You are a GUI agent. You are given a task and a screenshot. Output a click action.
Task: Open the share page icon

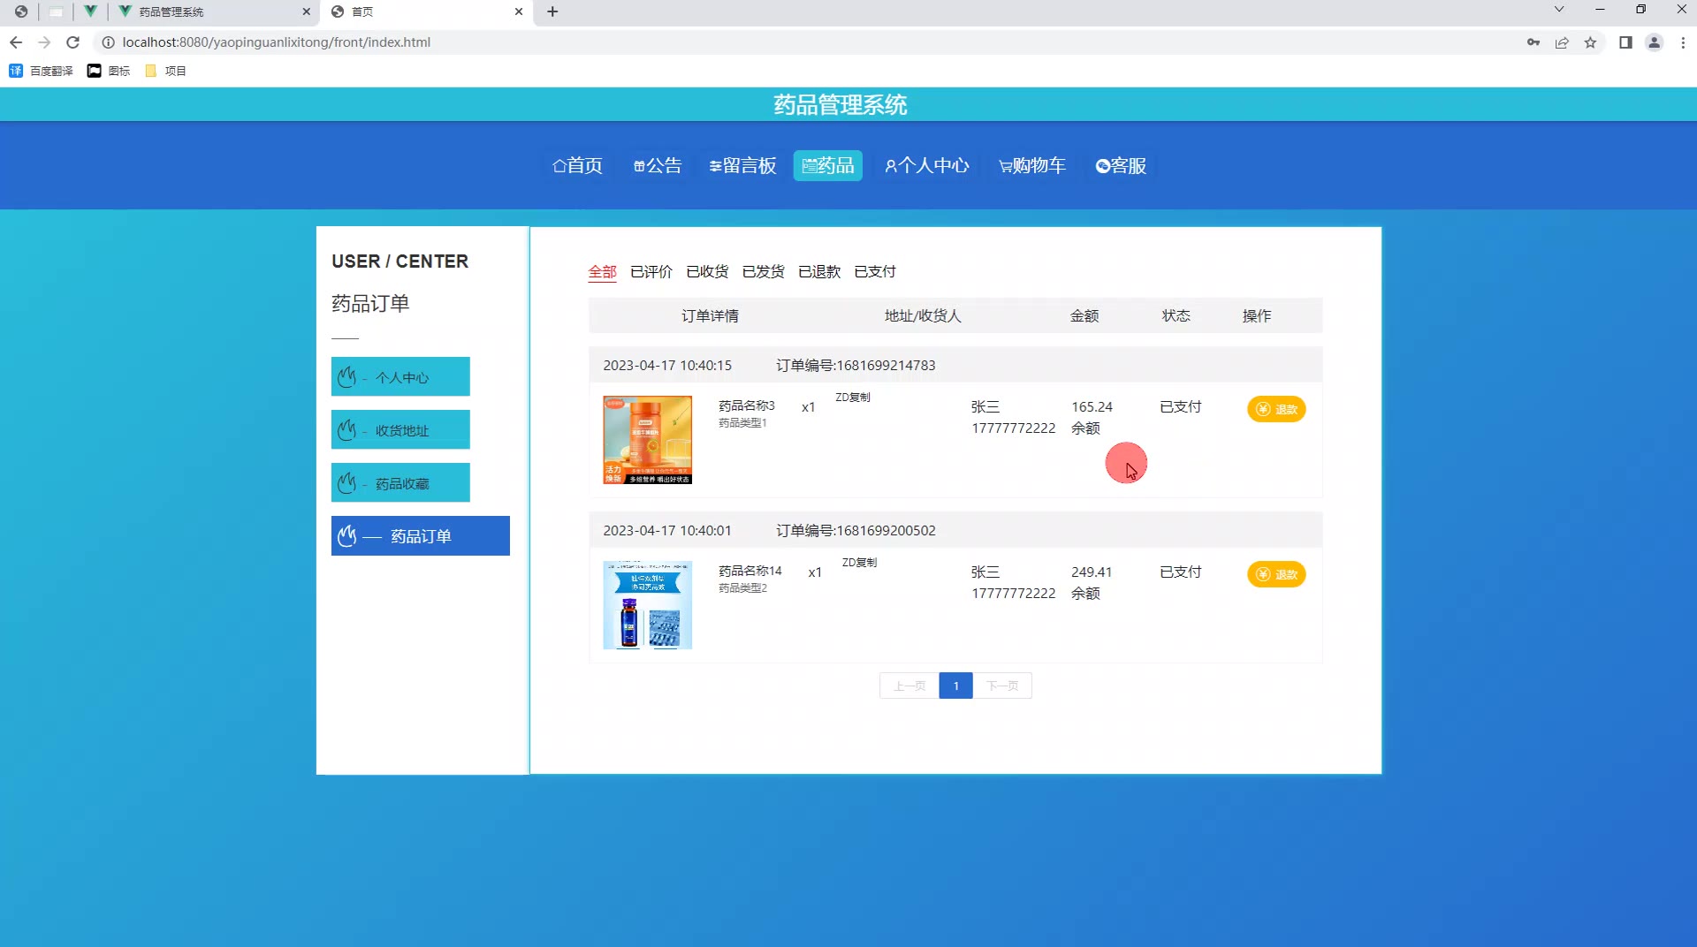[x=1562, y=42]
